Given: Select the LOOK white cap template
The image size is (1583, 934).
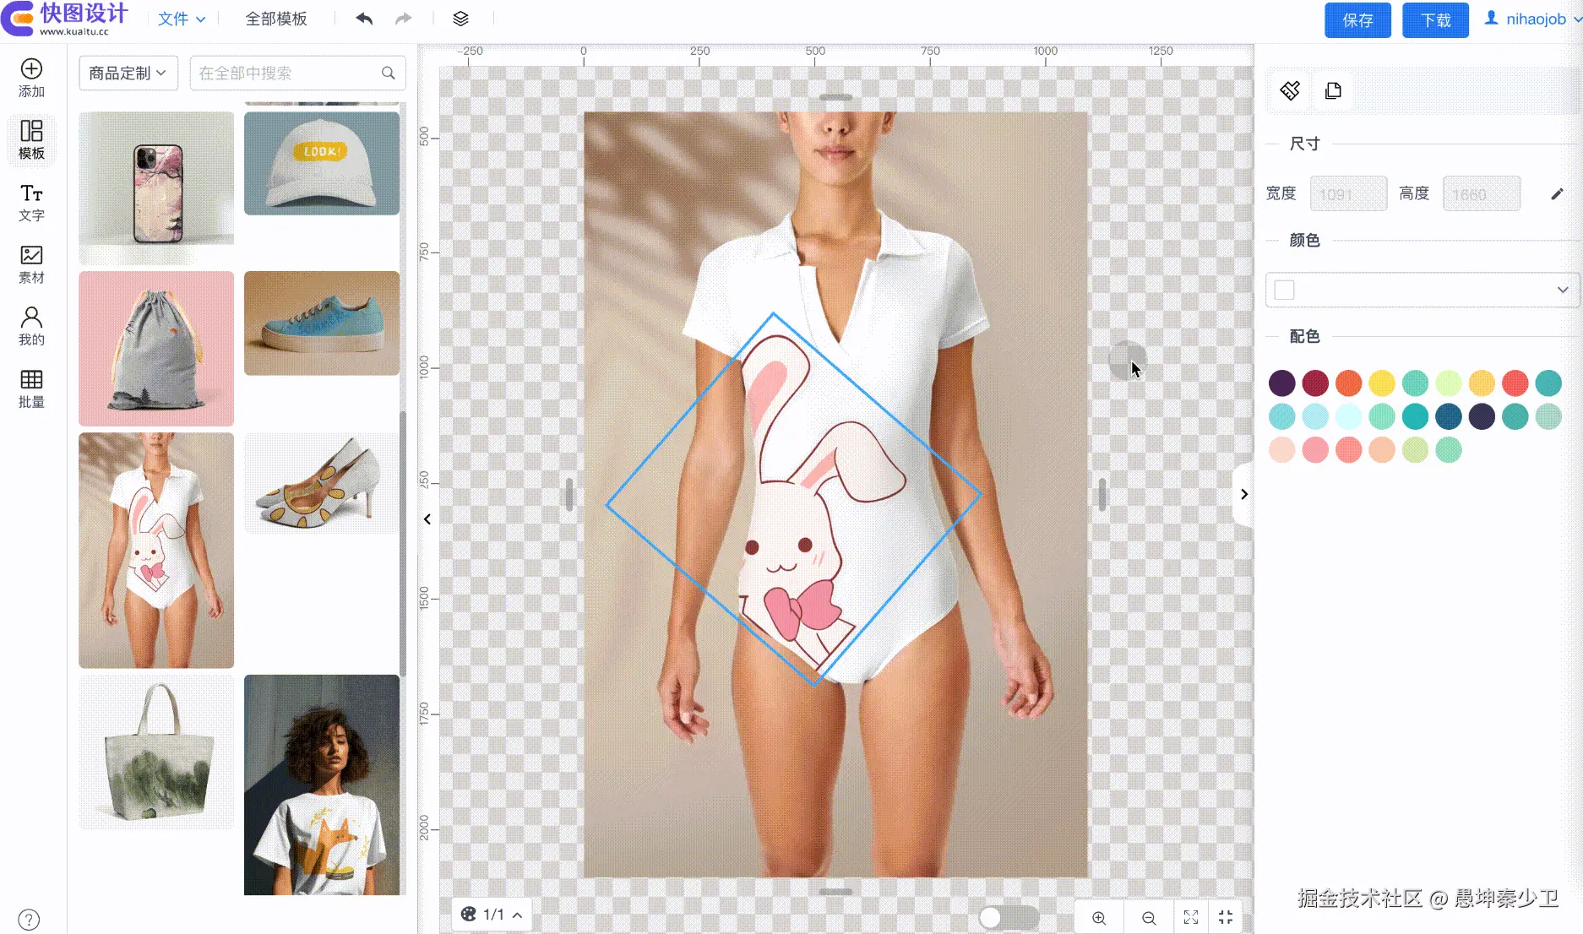Looking at the screenshot, I should coord(322,164).
